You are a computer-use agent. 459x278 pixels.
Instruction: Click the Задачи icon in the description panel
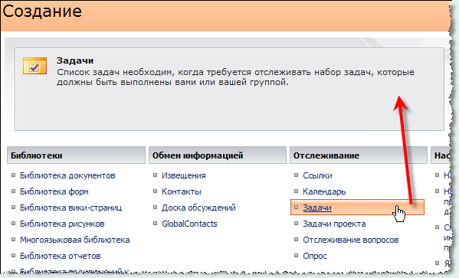(x=34, y=66)
